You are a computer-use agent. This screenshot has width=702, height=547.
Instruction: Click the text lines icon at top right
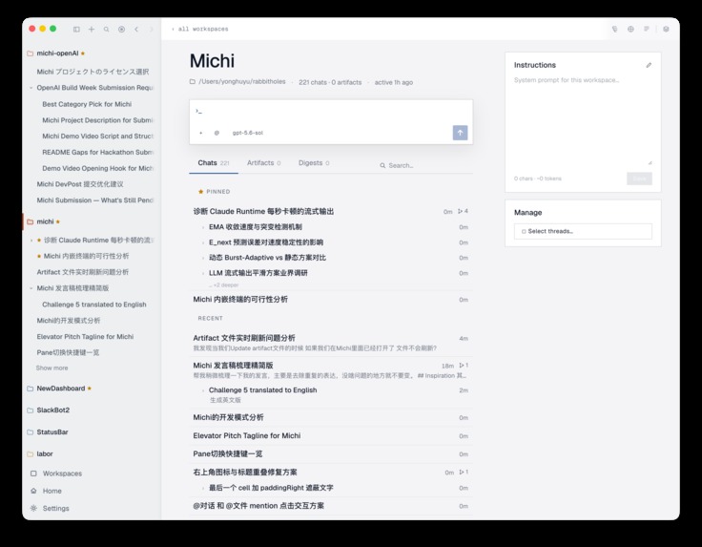point(646,30)
